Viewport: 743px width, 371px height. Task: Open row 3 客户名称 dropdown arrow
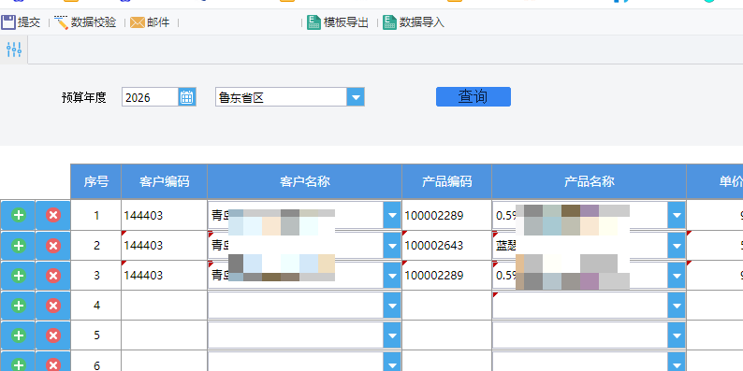392,276
